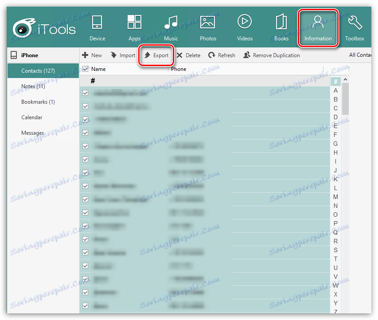
Task: Jump to letter Y in index
Action: coord(335,303)
